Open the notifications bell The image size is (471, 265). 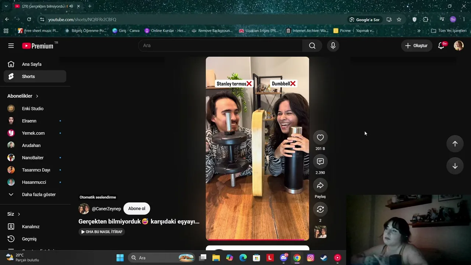coord(441,46)
